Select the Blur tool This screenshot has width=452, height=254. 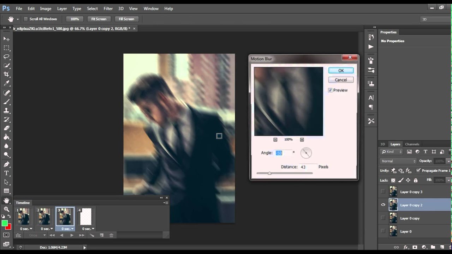(6, 146)
